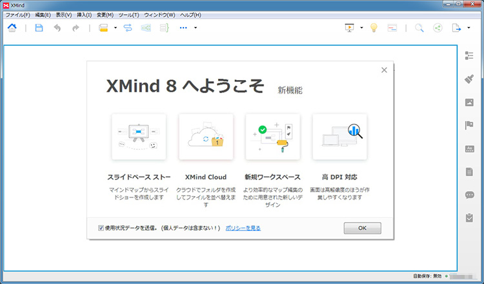Click the 自動保存: 無効 status bar text
This screenshot has height=284, width=484.
coord(427,276)
